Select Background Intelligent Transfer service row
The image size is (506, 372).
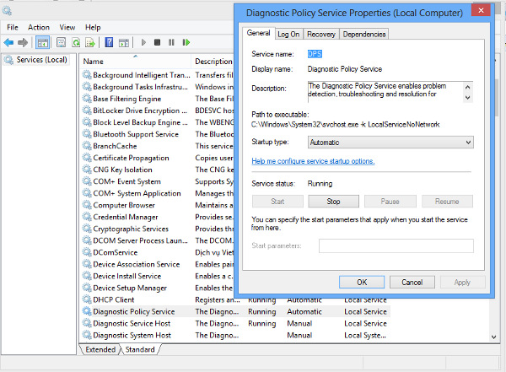[x=158, y=75]
